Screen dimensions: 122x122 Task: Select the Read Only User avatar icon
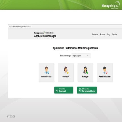105,70
